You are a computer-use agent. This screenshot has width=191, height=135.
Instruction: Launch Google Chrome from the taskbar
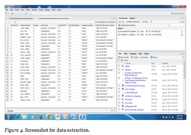click(49, 117)
